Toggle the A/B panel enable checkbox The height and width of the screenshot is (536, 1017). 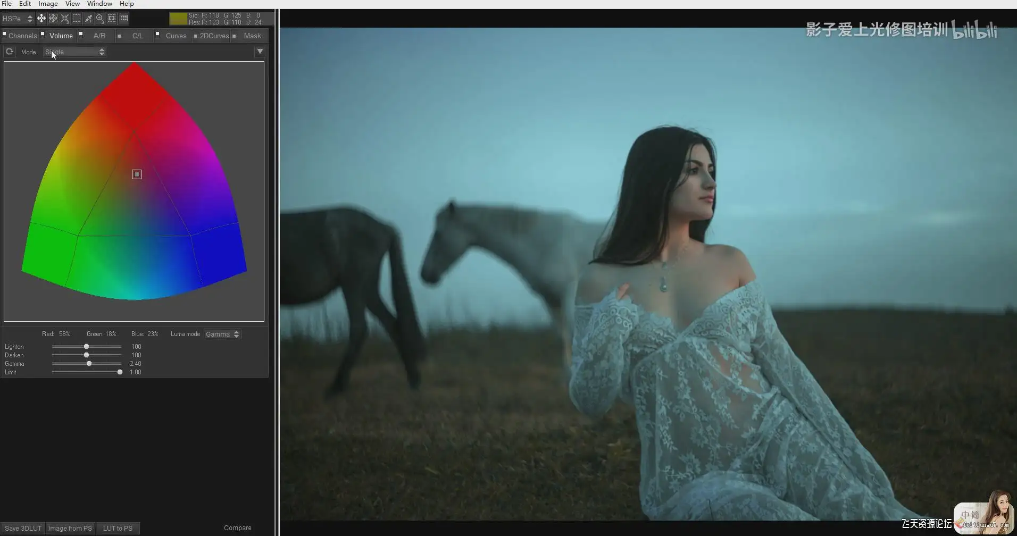[81, 33]
